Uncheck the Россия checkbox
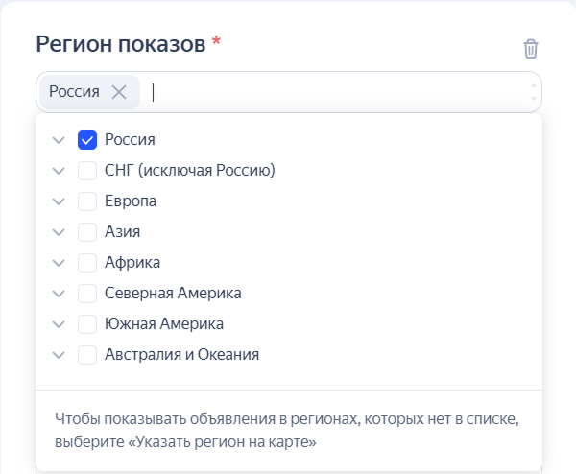 (87, 140)
